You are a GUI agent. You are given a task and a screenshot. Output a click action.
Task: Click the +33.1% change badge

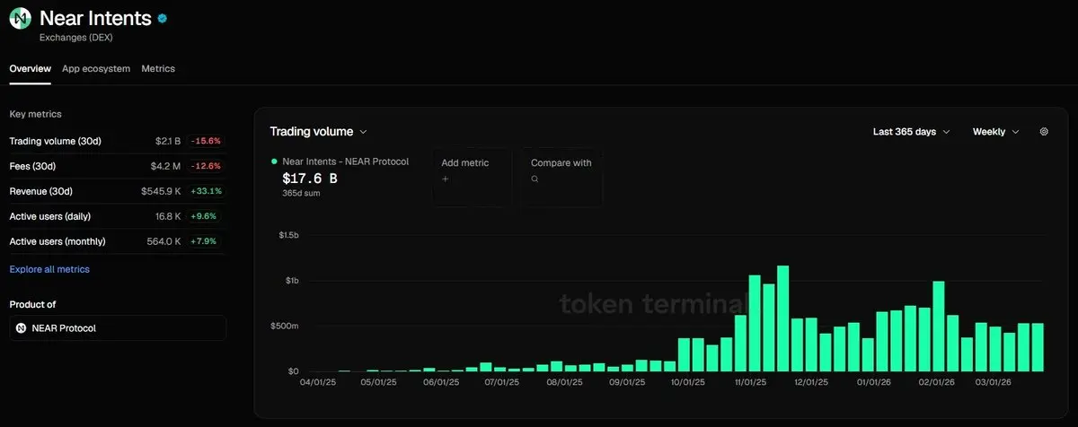(206, 191)
